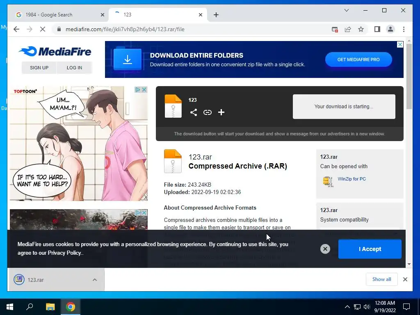Click the browser back arrow
The width and height of the screenshot is (420, 315).
16,29
